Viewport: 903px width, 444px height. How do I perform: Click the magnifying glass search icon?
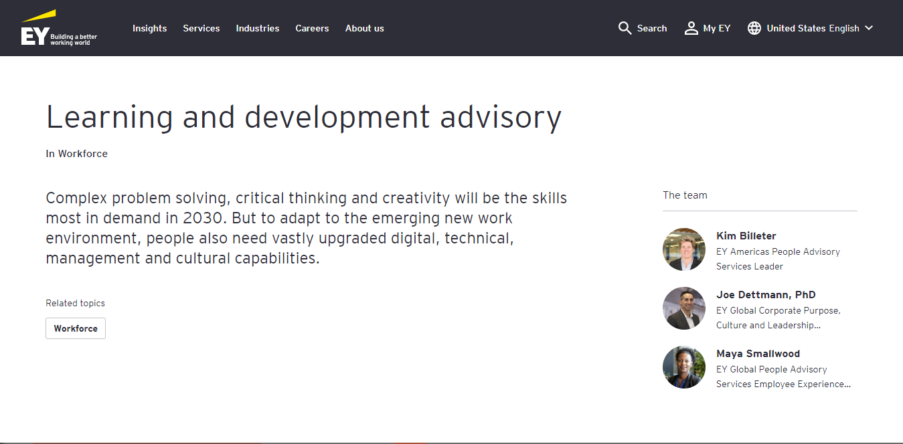(x=625, y=28)
